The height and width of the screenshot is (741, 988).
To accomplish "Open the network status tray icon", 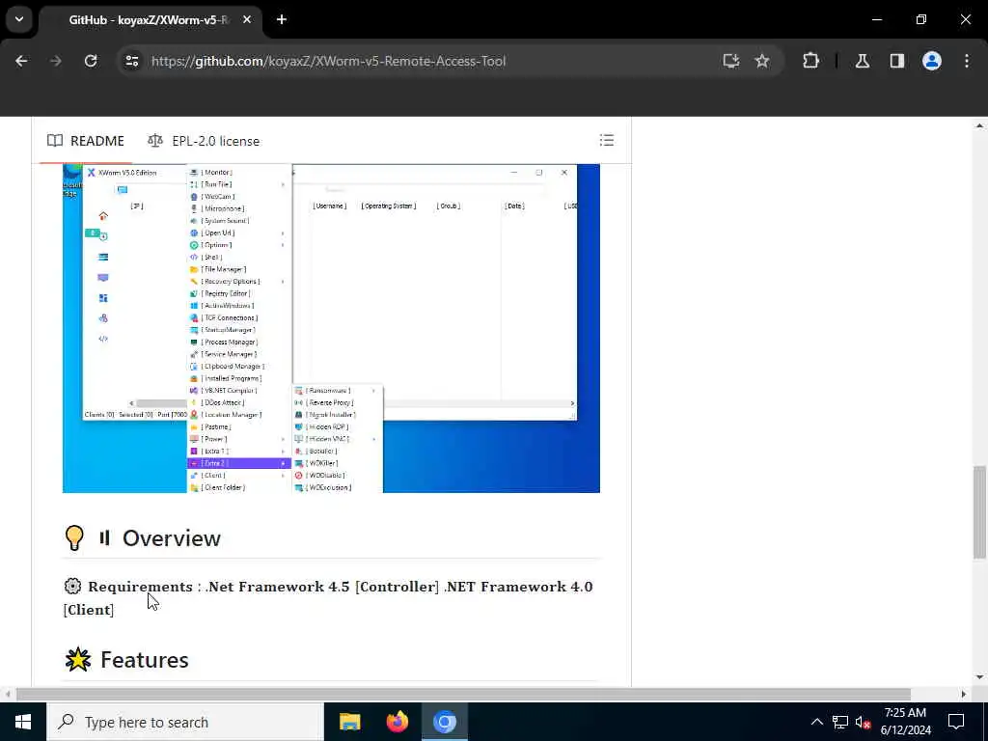I will (840, 722).
